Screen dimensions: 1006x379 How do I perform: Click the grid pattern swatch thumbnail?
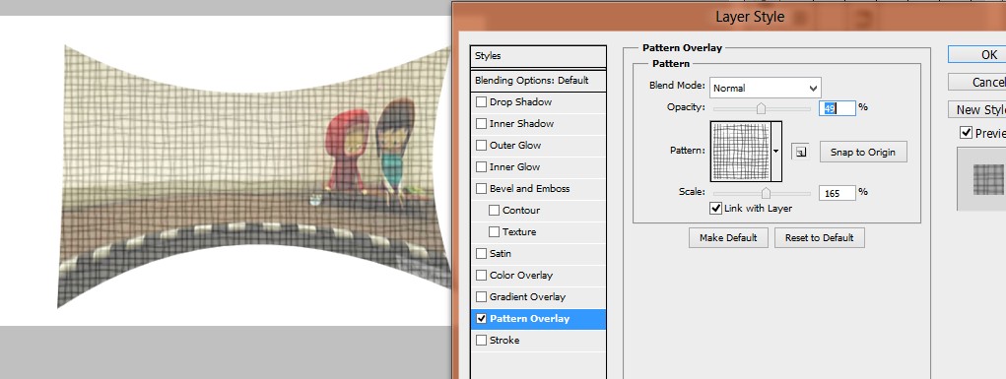tap(740, 152)
